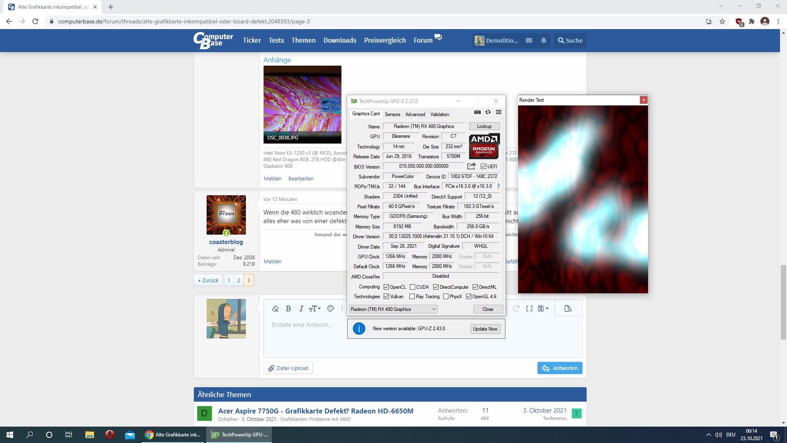This screenshot has width=787, height=443.
Task: Switch to the Advanced tab
Action: (x=415, y=114)
